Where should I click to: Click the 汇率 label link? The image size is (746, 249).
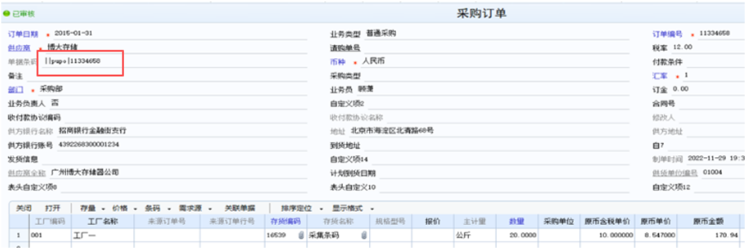[660, 76]
